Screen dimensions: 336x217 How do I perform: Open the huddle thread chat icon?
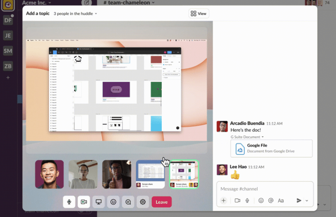tap(128, 202)
